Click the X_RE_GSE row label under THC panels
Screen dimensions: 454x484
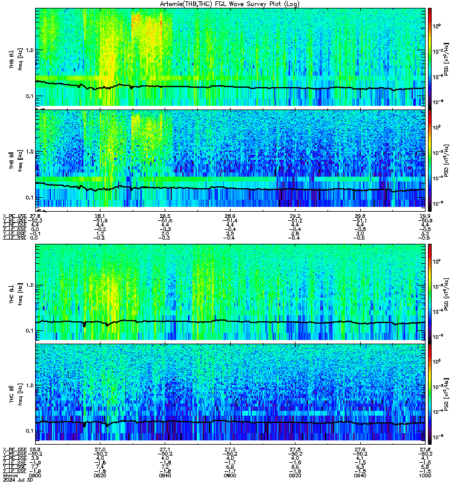click(15, 450)
